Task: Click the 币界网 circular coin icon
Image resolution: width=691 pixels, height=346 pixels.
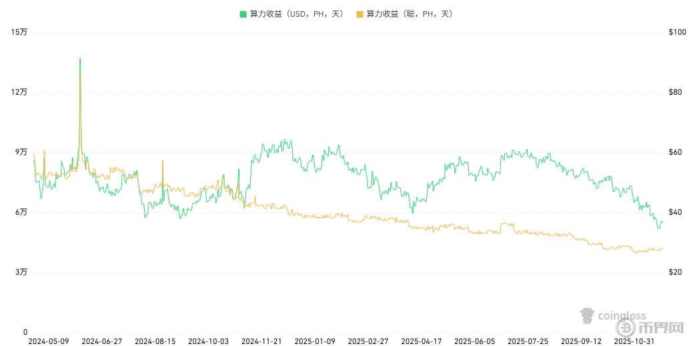Action: (x=627, y=327)
